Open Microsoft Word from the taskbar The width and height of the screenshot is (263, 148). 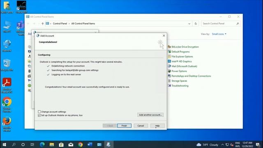pos(90,144)
